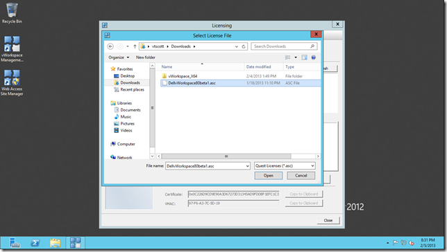Click the network tray icon
This screenshot has width=447, height=252.
[403, 243]
